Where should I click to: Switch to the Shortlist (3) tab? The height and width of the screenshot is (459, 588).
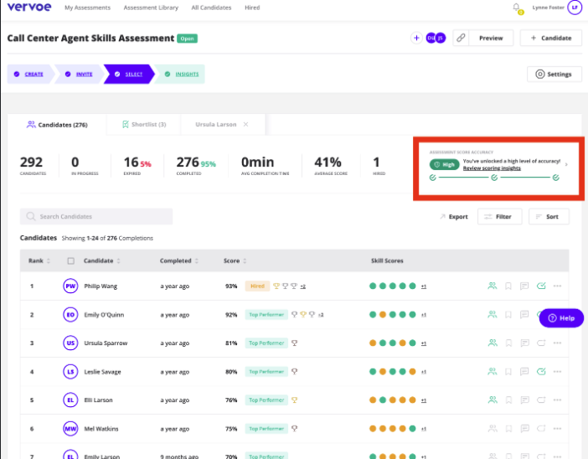pos(144,124)
